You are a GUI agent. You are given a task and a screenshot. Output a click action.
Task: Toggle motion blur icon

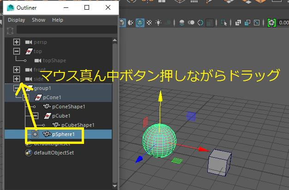tap(191, 23)
